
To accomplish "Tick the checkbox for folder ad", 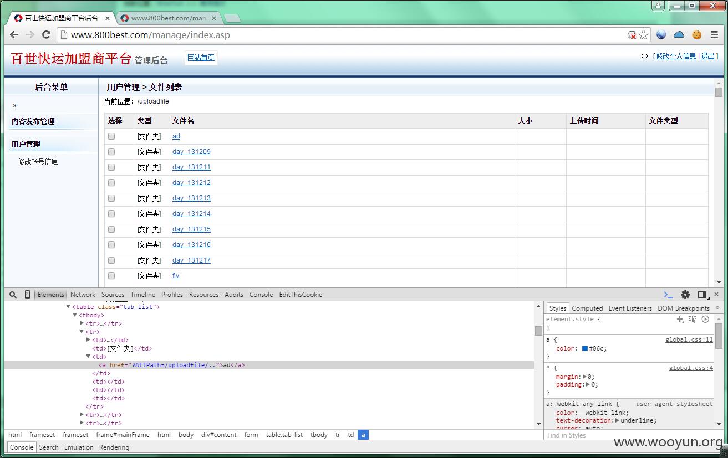I will pos(111,136).
